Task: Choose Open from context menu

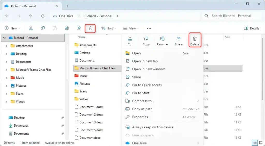Action: tap(163, 53)
